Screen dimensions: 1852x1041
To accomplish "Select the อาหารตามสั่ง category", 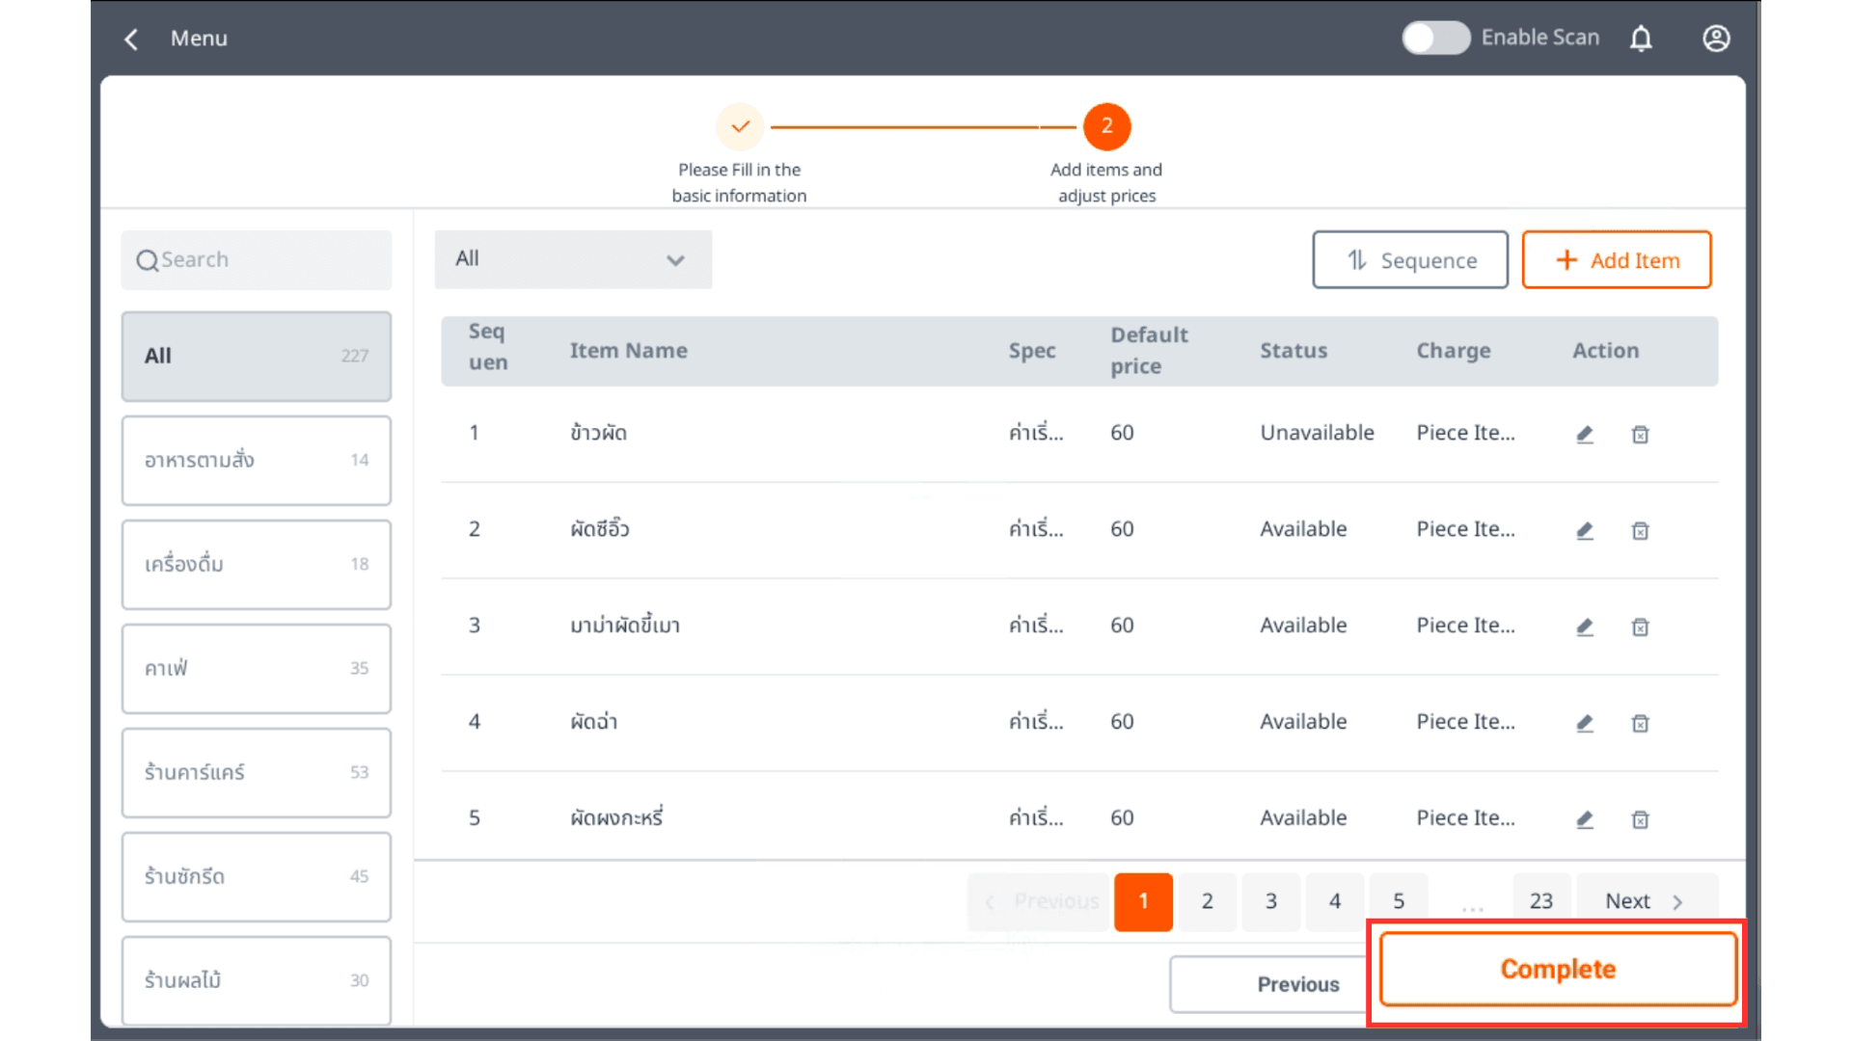I will click(x=256, y=461).
